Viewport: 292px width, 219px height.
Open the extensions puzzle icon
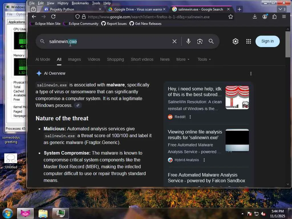(x=274, y=17)
